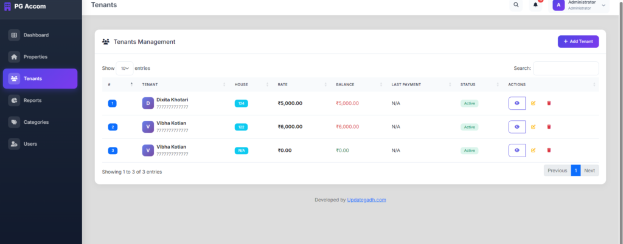The height and width of the screenshot is (244, 623).
Task: Open the notifications bell icon
Action: [535, 5]
